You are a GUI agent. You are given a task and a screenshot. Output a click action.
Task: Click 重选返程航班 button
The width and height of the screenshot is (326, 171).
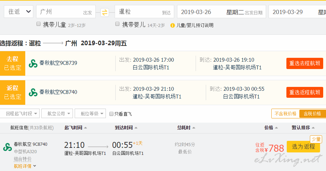pos(305,93)
